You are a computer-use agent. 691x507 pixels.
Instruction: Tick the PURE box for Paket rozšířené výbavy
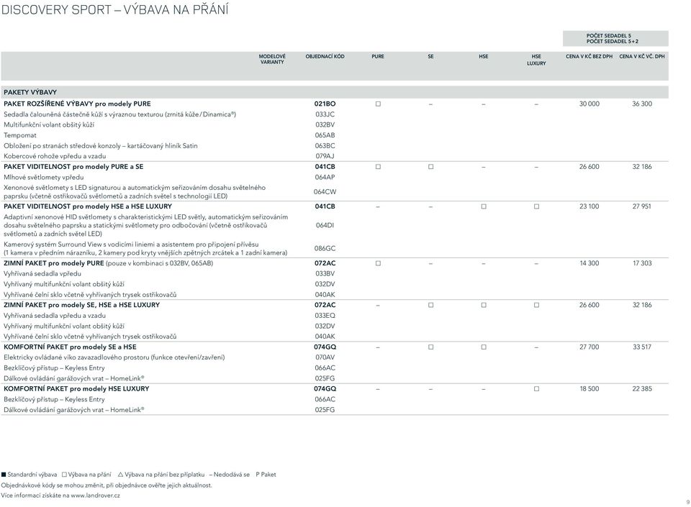(378, 104)
